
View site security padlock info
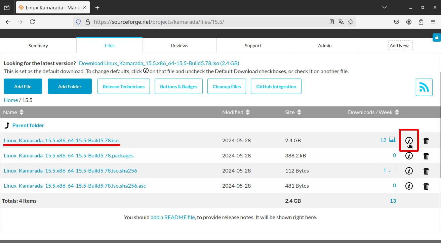point(88,22)
